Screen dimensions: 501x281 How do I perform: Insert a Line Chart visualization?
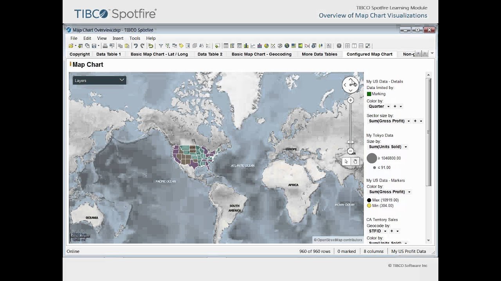coord(253,46)
